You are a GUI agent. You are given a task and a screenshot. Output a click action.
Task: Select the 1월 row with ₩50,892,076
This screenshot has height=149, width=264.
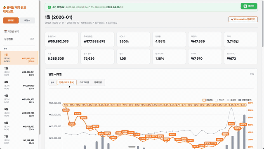click(19, 58)
